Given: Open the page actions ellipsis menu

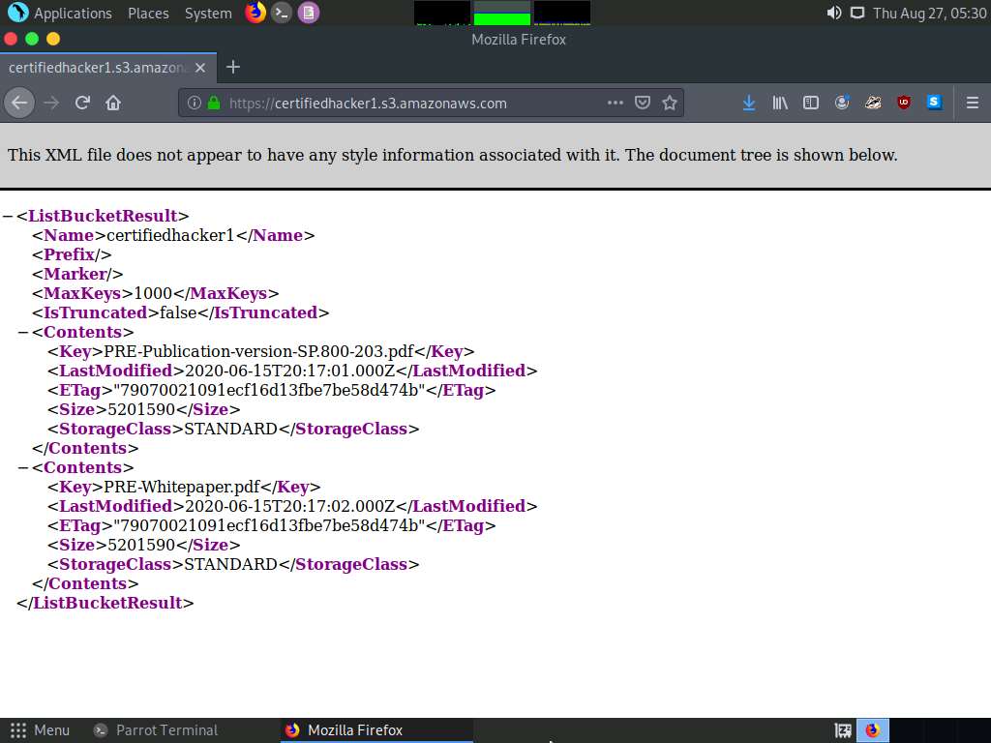Looking at the screenshot, I should (615, 103).
